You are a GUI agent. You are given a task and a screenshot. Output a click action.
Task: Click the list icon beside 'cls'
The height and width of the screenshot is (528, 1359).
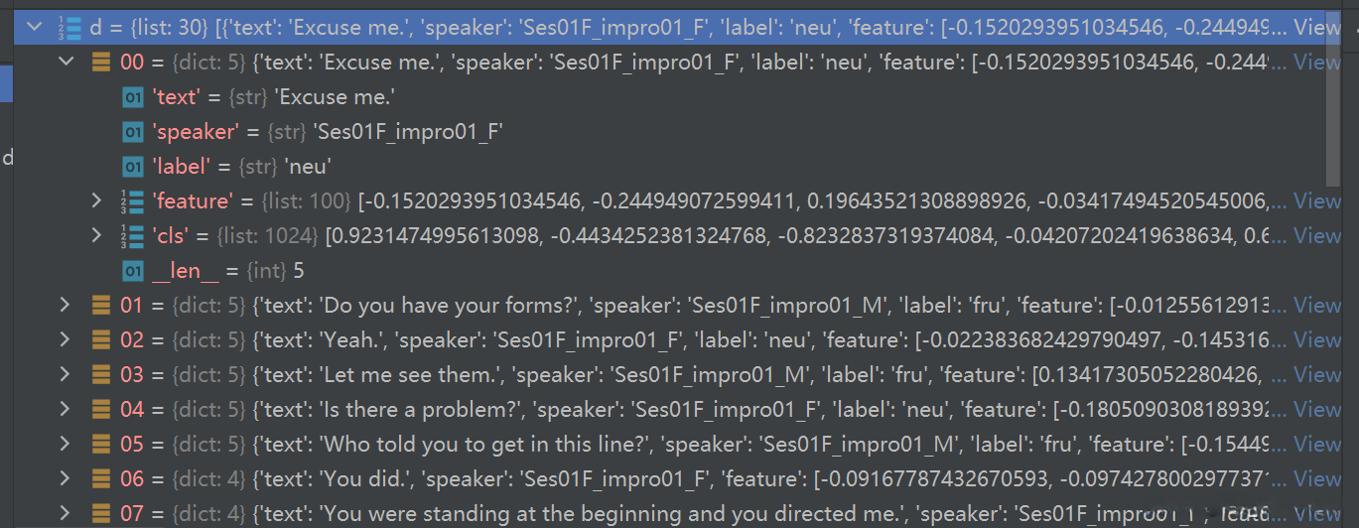[131, 235]
